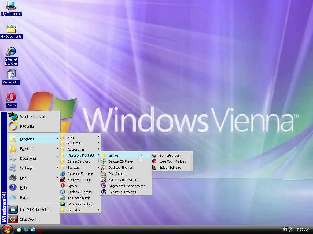Image resolution: width=313 pixels, height=234 pixels.
Task: Click 'Documents' label in Start menu
Action: (28, 158)
